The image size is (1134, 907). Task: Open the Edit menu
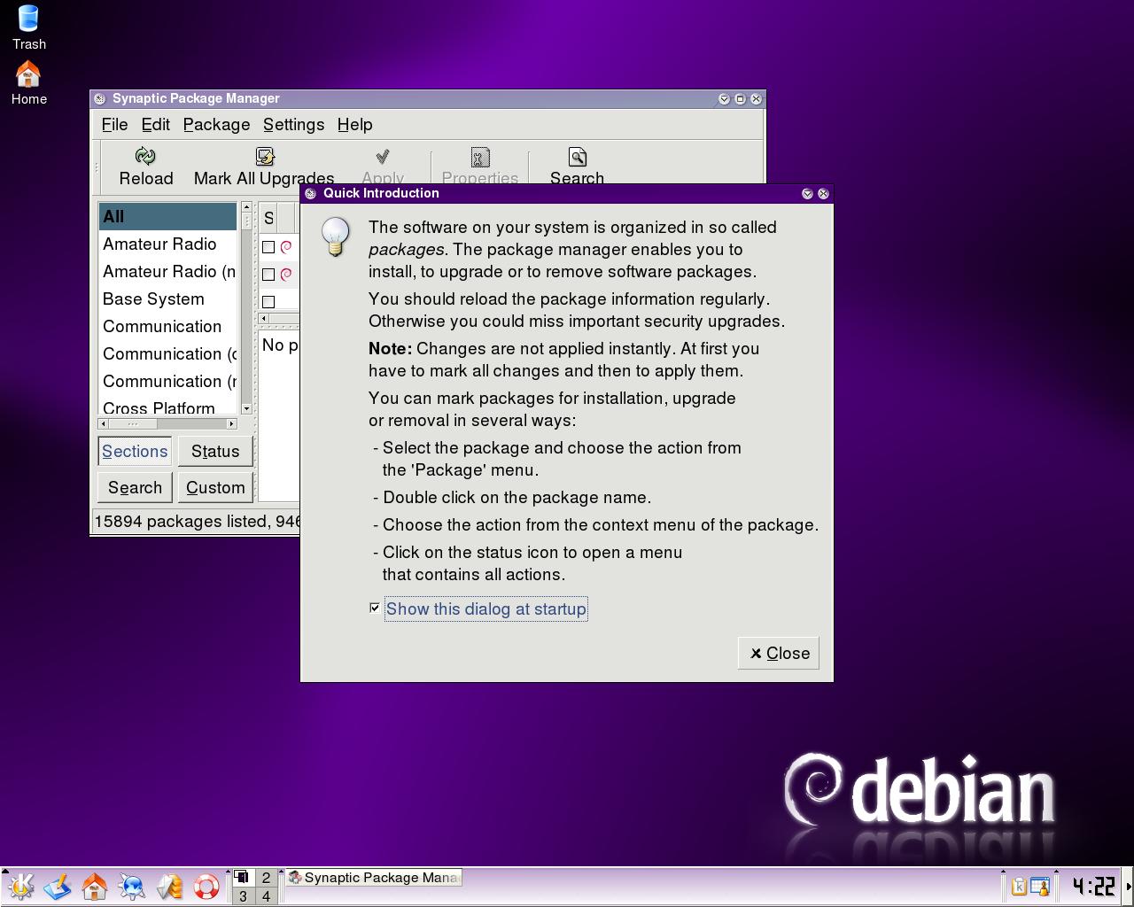(155, 125)
